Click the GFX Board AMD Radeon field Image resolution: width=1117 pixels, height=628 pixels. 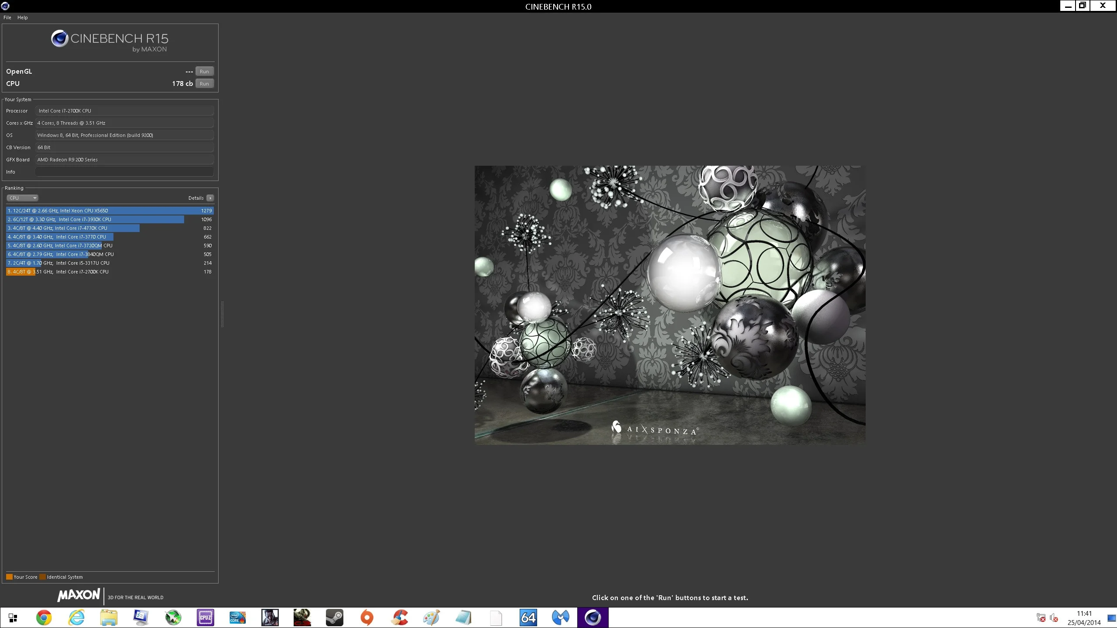click(124, 160)
